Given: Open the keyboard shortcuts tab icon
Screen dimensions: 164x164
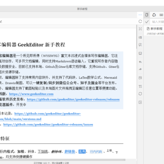Looking at the screenshot, I should click(161, 15).
